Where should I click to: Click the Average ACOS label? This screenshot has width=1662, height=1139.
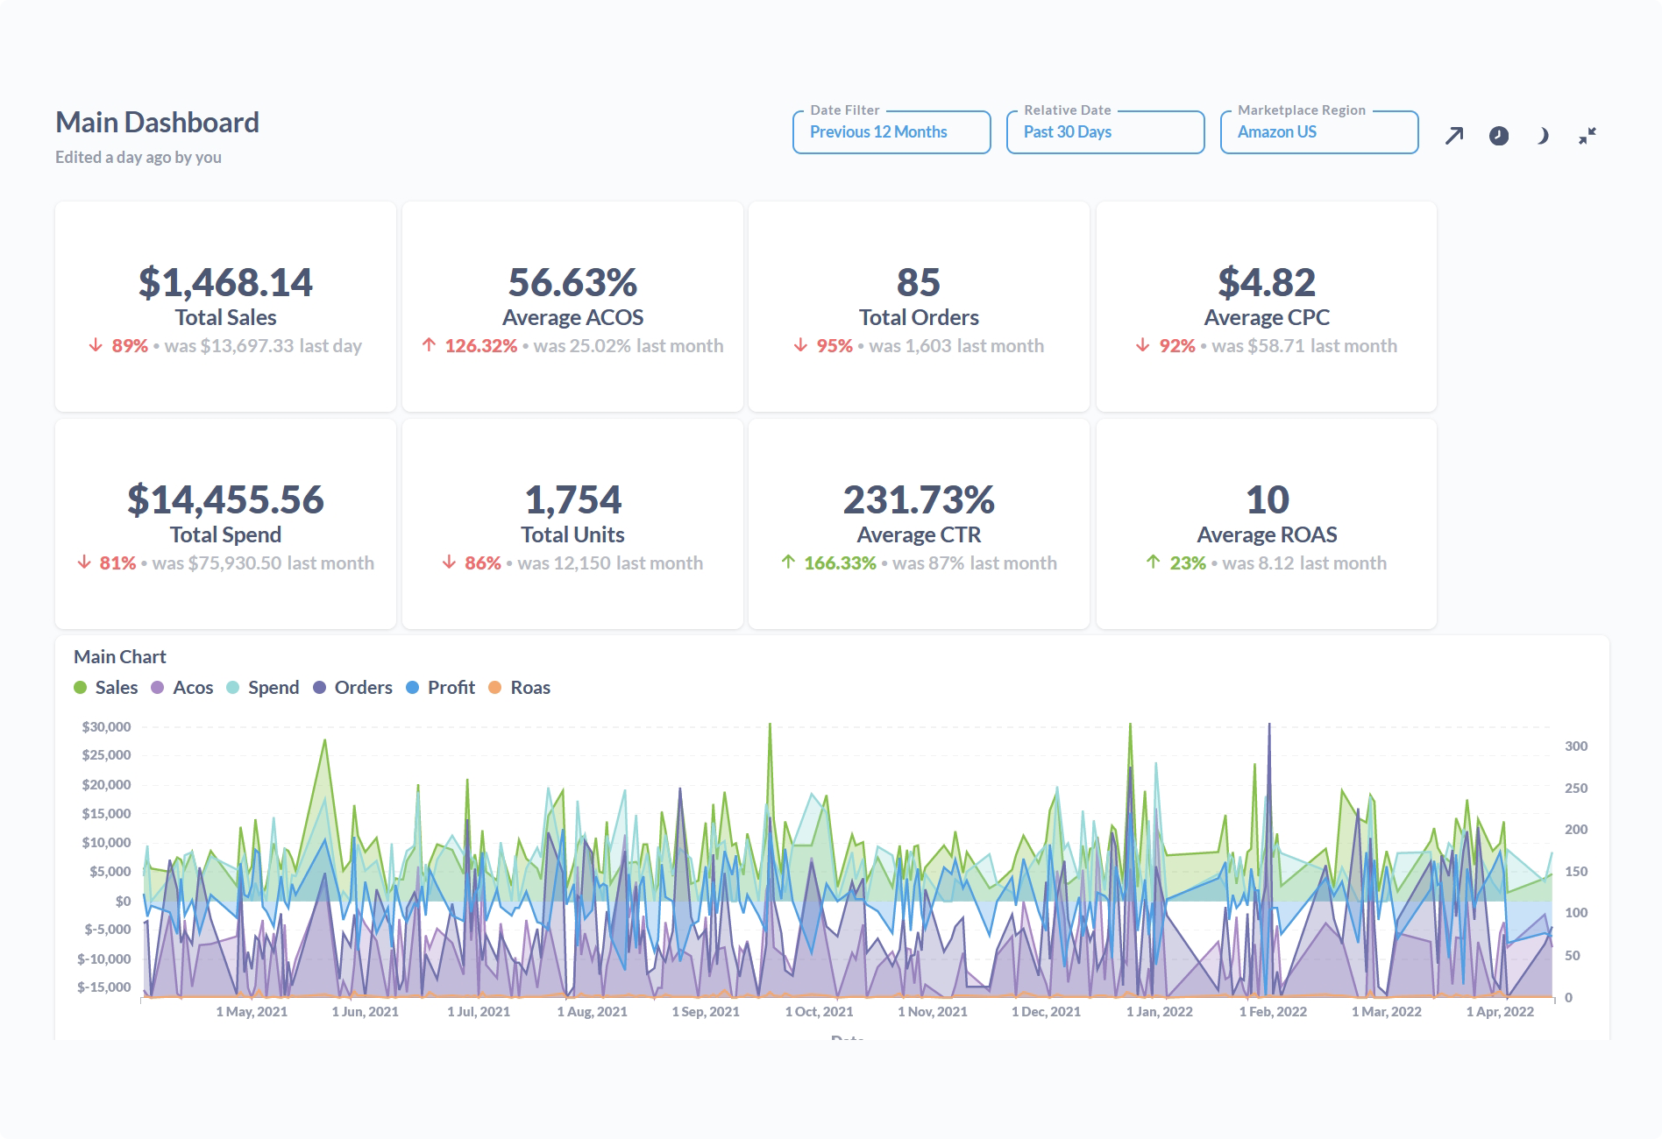[x=572, y=317]
